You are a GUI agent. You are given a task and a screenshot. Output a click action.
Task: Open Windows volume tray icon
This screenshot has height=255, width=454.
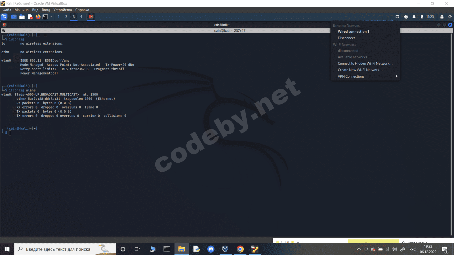394,249
